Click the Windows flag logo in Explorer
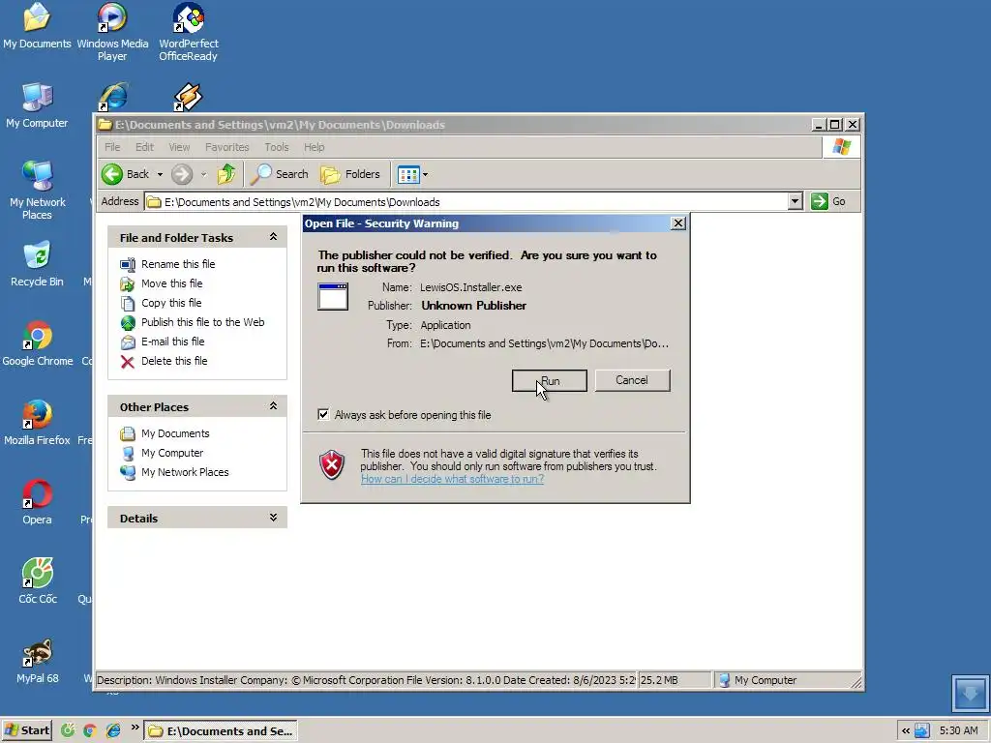 [841, 147]
